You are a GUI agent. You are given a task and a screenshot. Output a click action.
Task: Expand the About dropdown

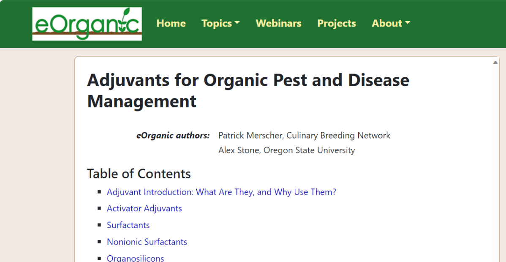point(387,23)
